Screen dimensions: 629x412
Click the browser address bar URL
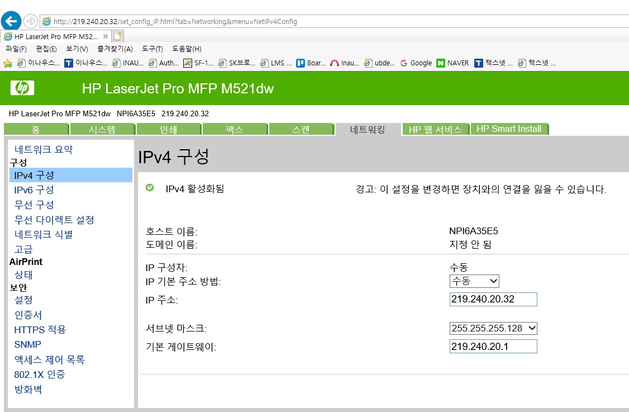[175, 21]
